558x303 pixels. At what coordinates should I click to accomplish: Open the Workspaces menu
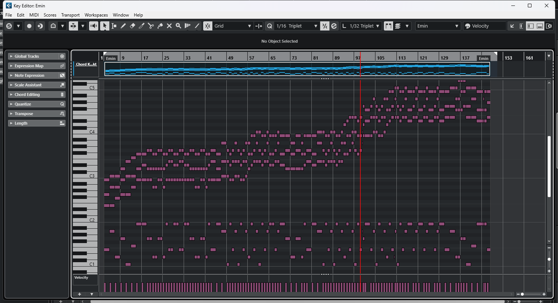96,15
